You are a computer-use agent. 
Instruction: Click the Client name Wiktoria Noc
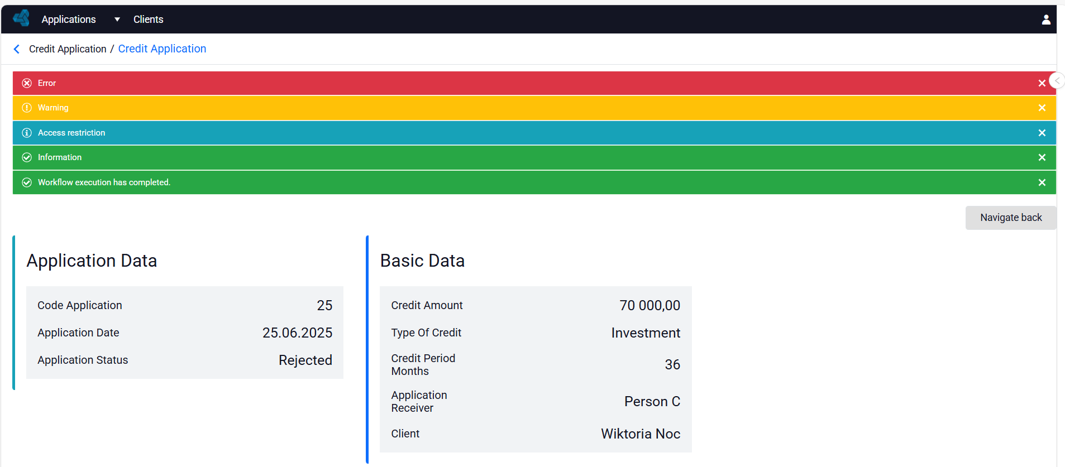click(x=641, y=434)
